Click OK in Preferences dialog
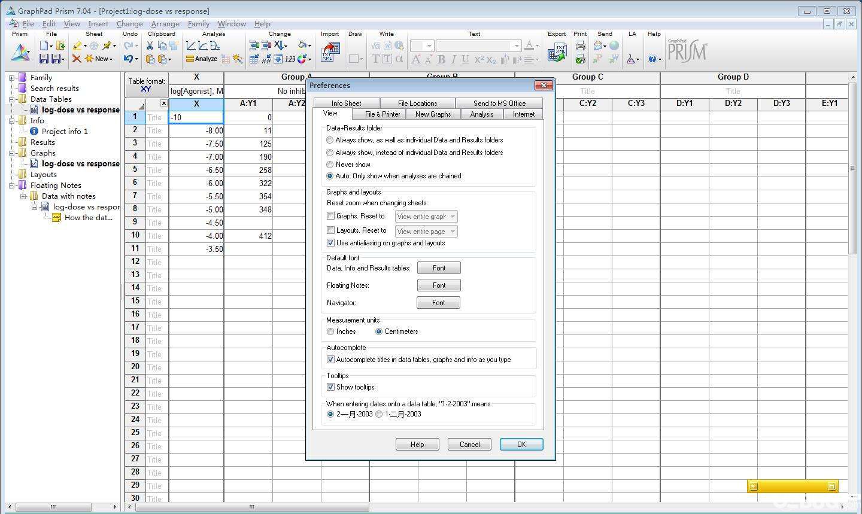 [521, 445]
